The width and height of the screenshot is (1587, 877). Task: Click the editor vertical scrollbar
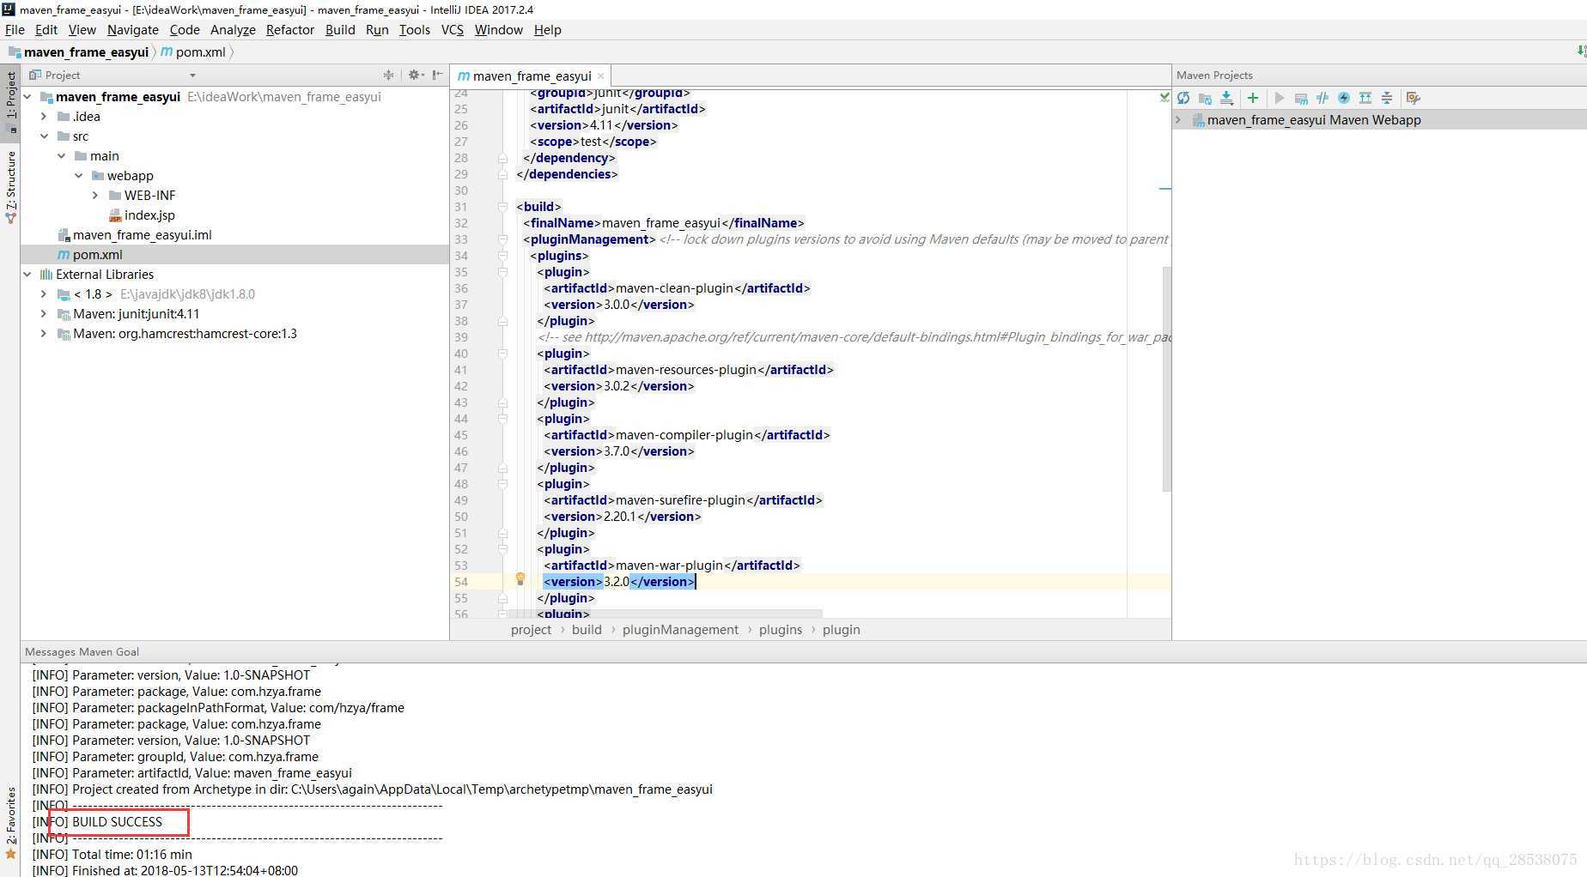point(1166,378)
